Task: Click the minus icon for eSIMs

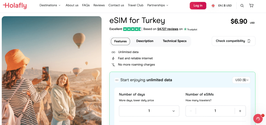Action: point(191,111)
